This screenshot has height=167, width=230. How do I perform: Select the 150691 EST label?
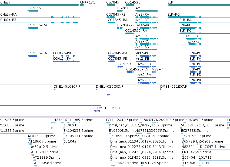tap(70, 125)
